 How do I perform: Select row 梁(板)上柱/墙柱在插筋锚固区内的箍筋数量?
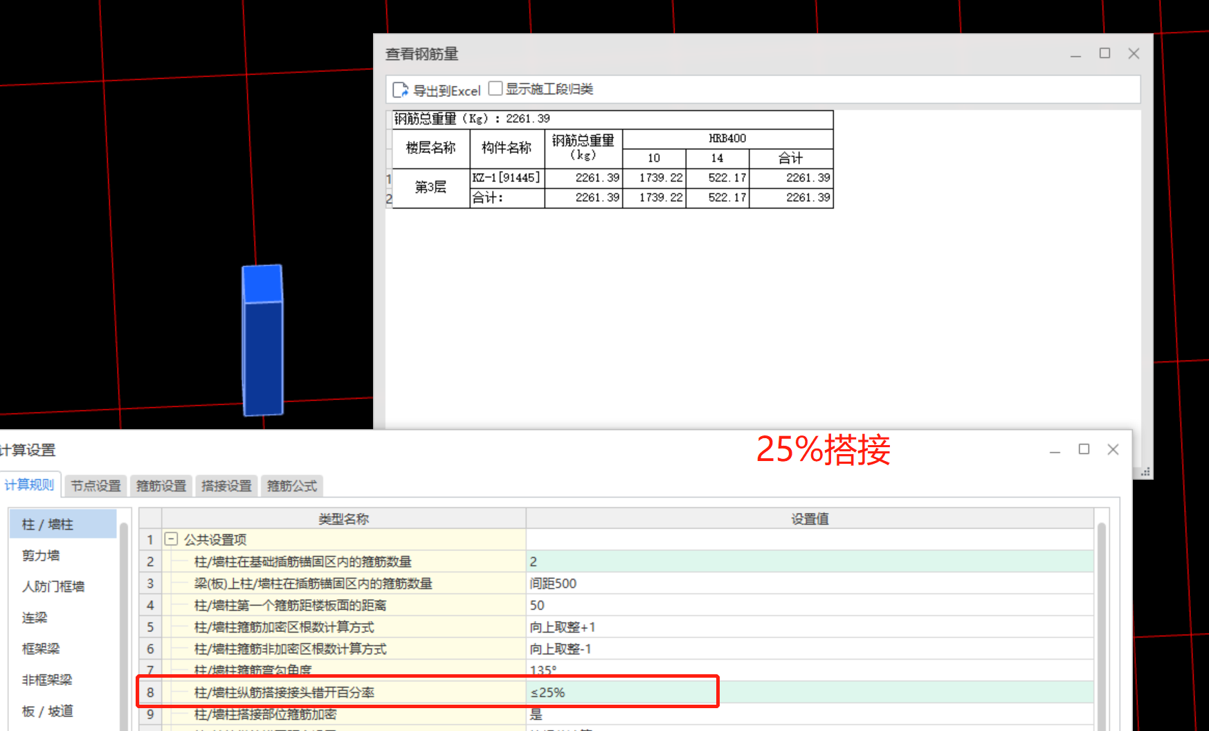click(x=344, y=584)
